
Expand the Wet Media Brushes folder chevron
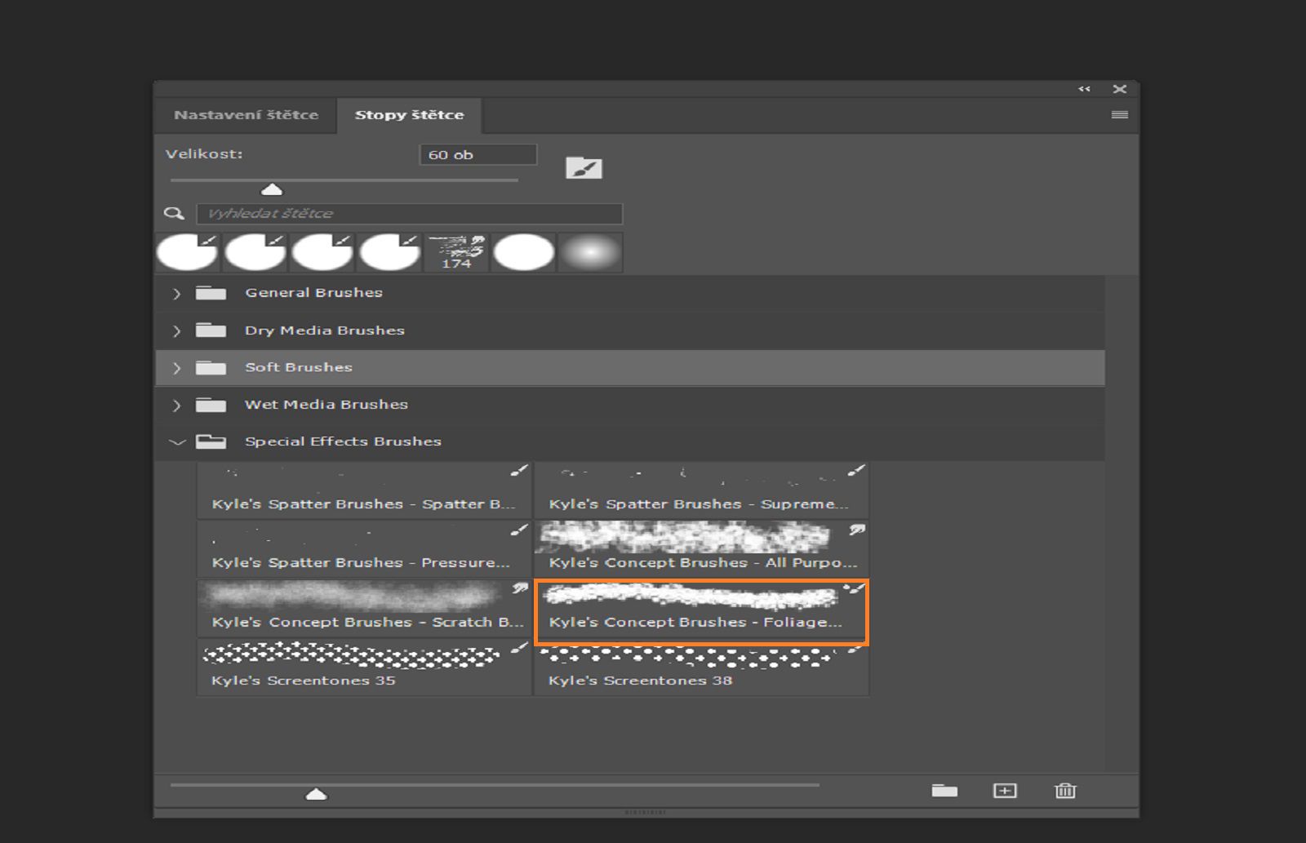pos(176,406)
